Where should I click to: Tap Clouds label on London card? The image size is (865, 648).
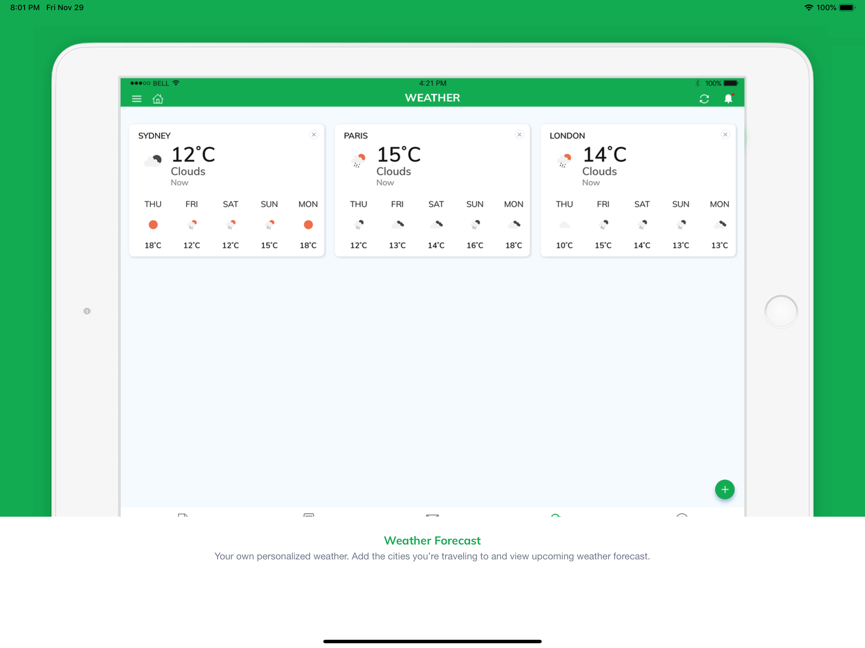click(x=599, y=171)
